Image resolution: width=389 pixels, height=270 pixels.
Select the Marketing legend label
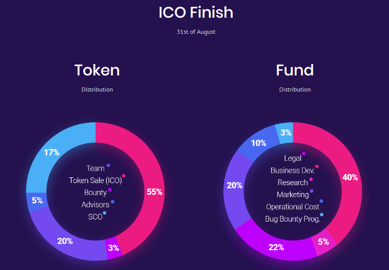point(293,195)
